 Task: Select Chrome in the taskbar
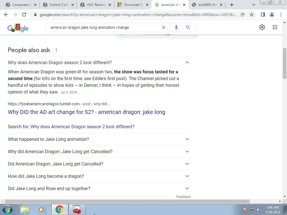coord(59,209)
